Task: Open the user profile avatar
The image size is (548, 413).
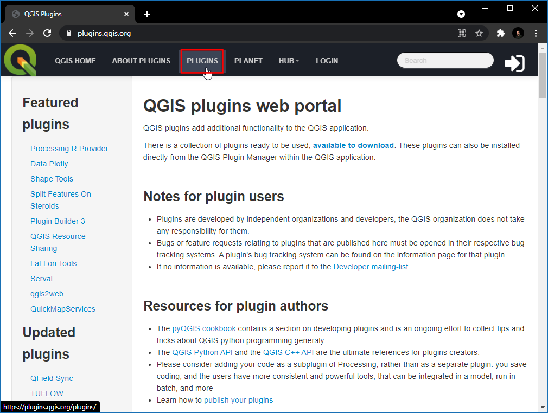Action: click(x=518, y=33)
